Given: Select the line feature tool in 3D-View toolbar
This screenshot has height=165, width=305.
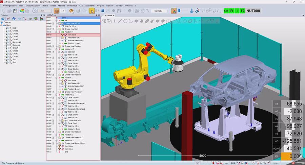Looking at the screenshot, I should 119,21.
